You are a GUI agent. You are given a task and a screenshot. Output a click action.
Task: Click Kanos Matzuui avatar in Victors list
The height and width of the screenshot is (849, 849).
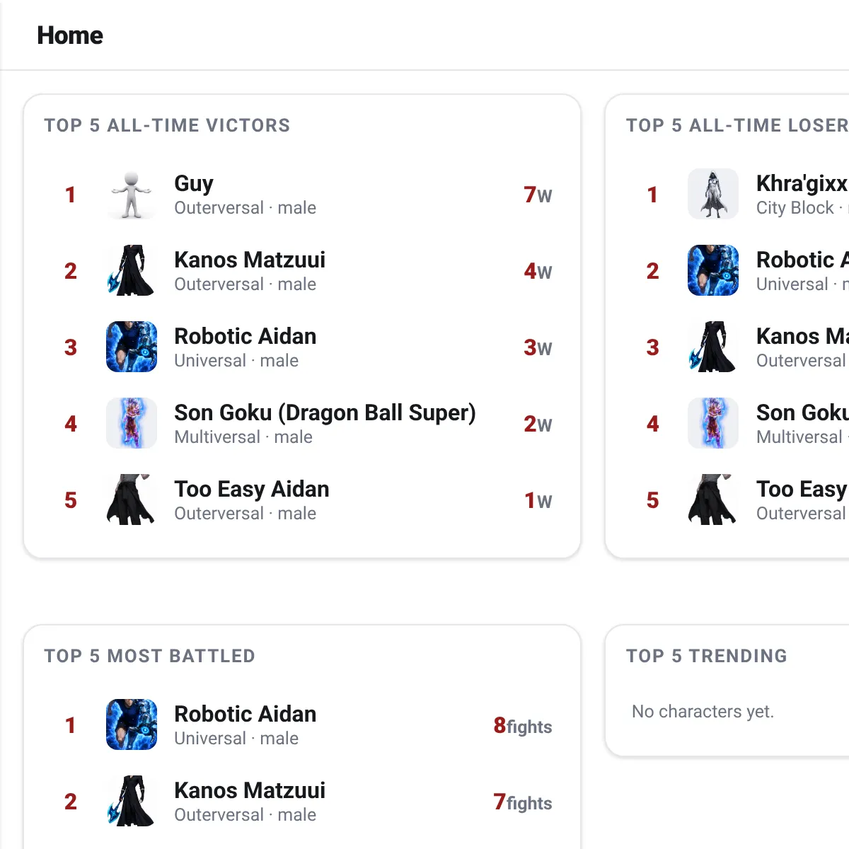tap(132, 270)
